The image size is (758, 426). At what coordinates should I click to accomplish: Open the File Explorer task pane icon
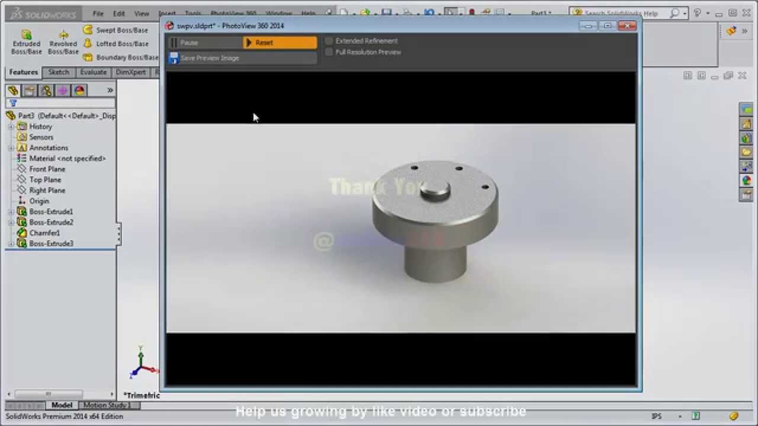[x=746, y=138]
